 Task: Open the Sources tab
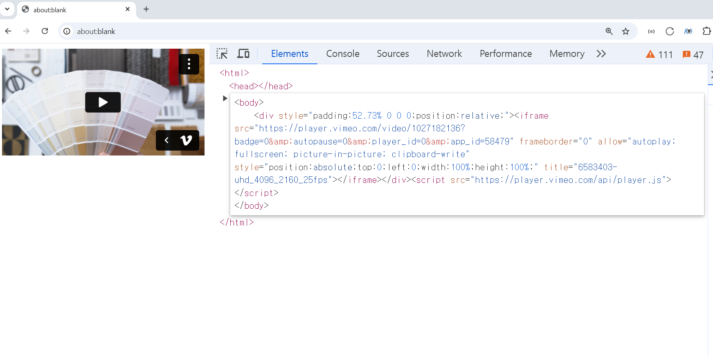coord(393,54)
